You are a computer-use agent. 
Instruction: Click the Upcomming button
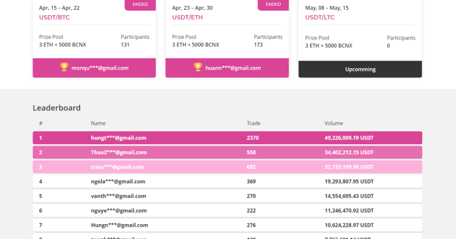(360, 69)
